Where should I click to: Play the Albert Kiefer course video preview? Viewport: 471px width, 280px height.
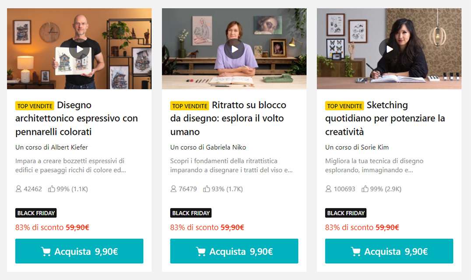tap(79, 49)
